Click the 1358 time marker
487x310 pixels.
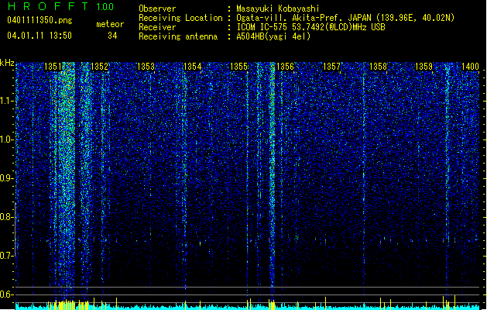coord(378,66)
